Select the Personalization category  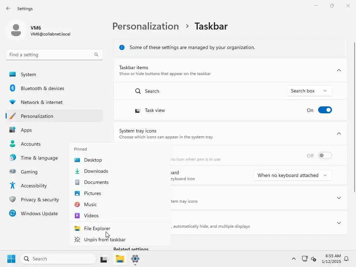click(54, 116)
